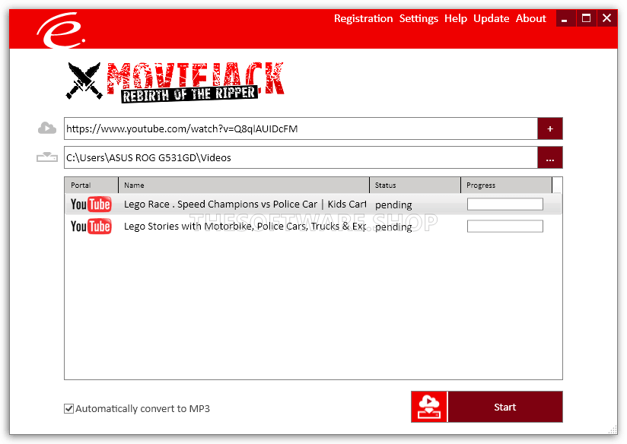Sort by the Portal column header
Viewport: 627px width, 444px height.
click(91, 185)
